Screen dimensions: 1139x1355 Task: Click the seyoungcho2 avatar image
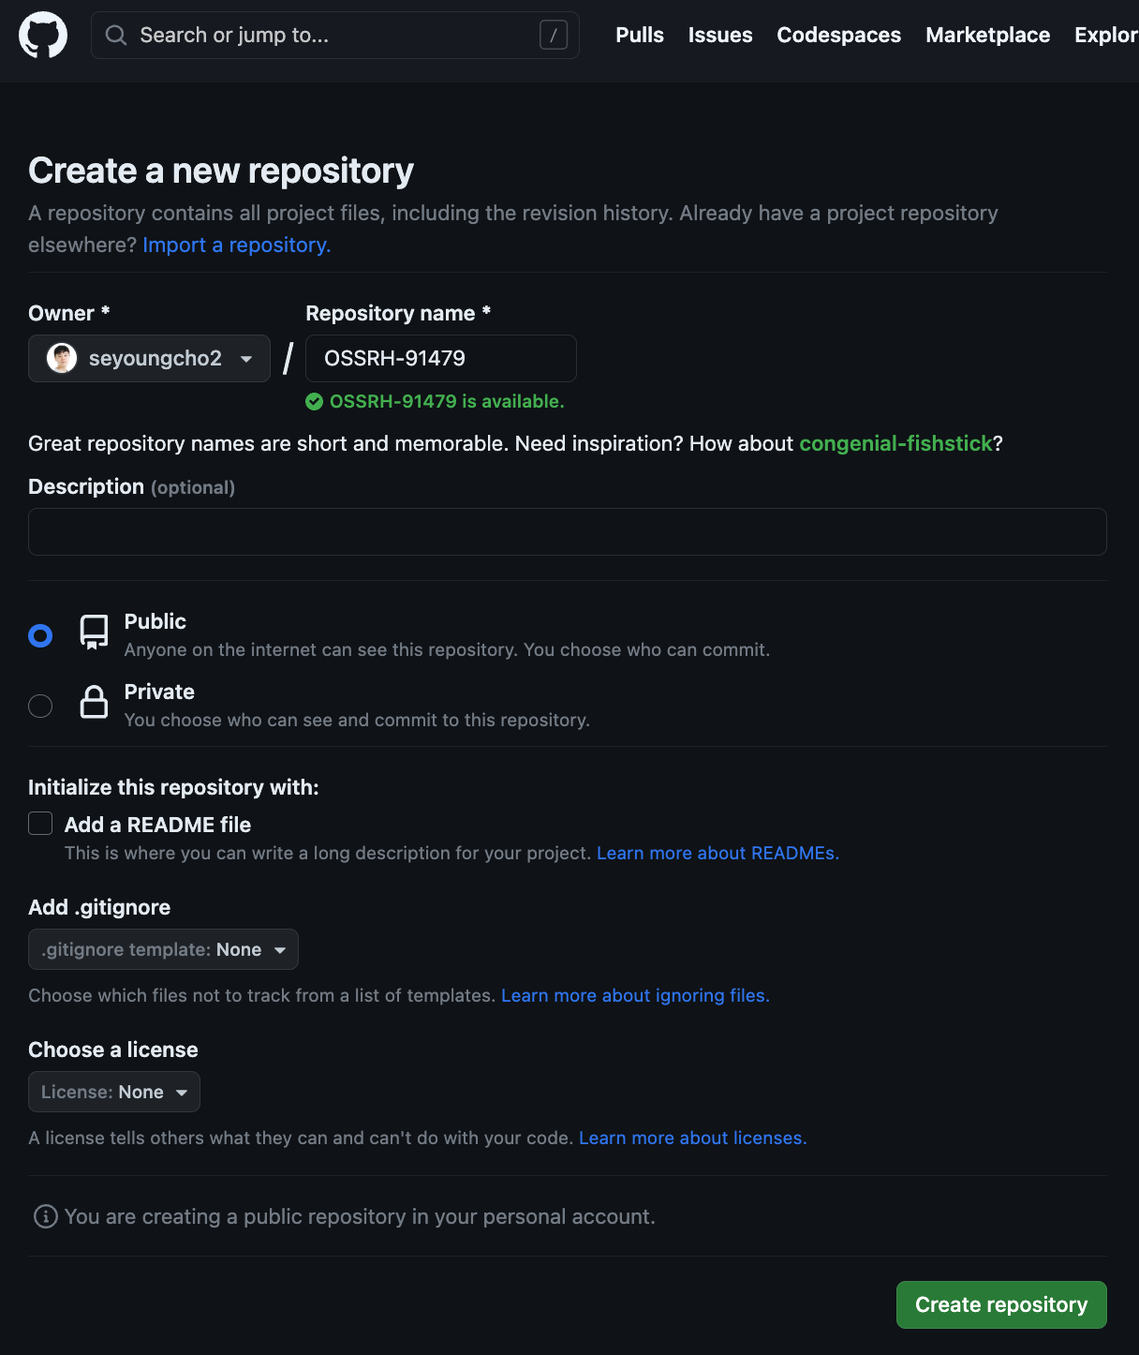click(x=62, y=358)
